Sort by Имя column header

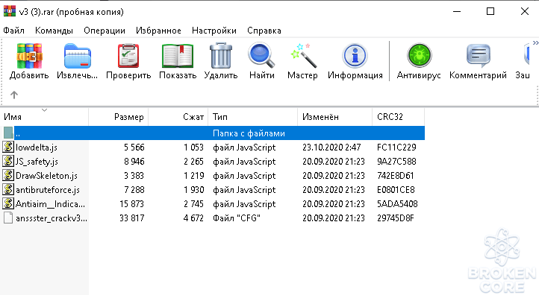[44, 117]
